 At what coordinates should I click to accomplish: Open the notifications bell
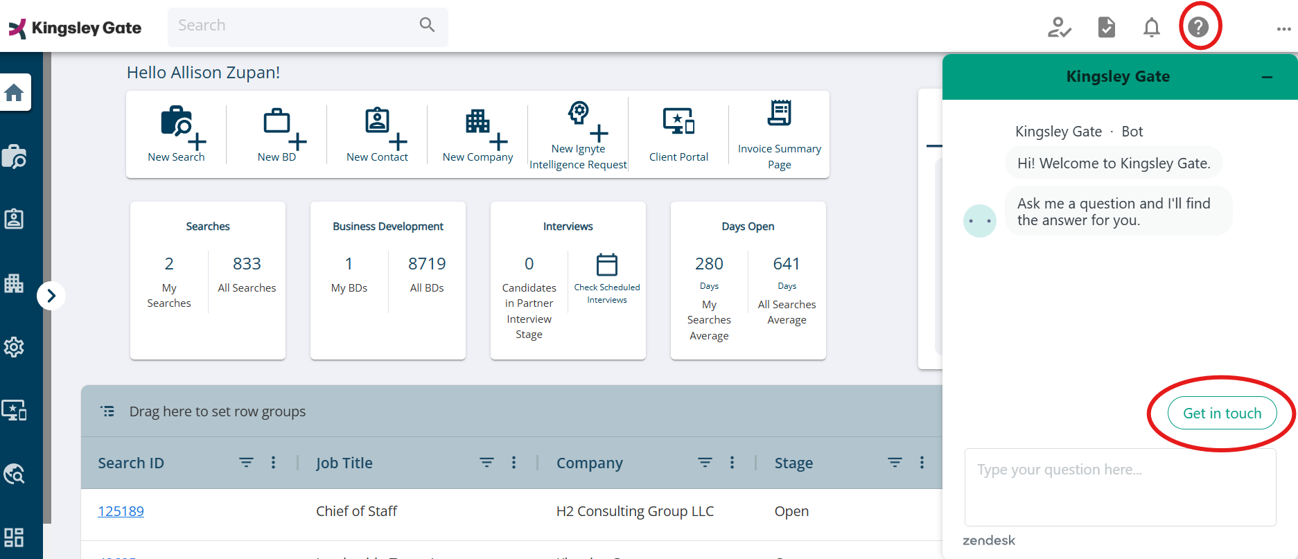tap(1151, 27)
